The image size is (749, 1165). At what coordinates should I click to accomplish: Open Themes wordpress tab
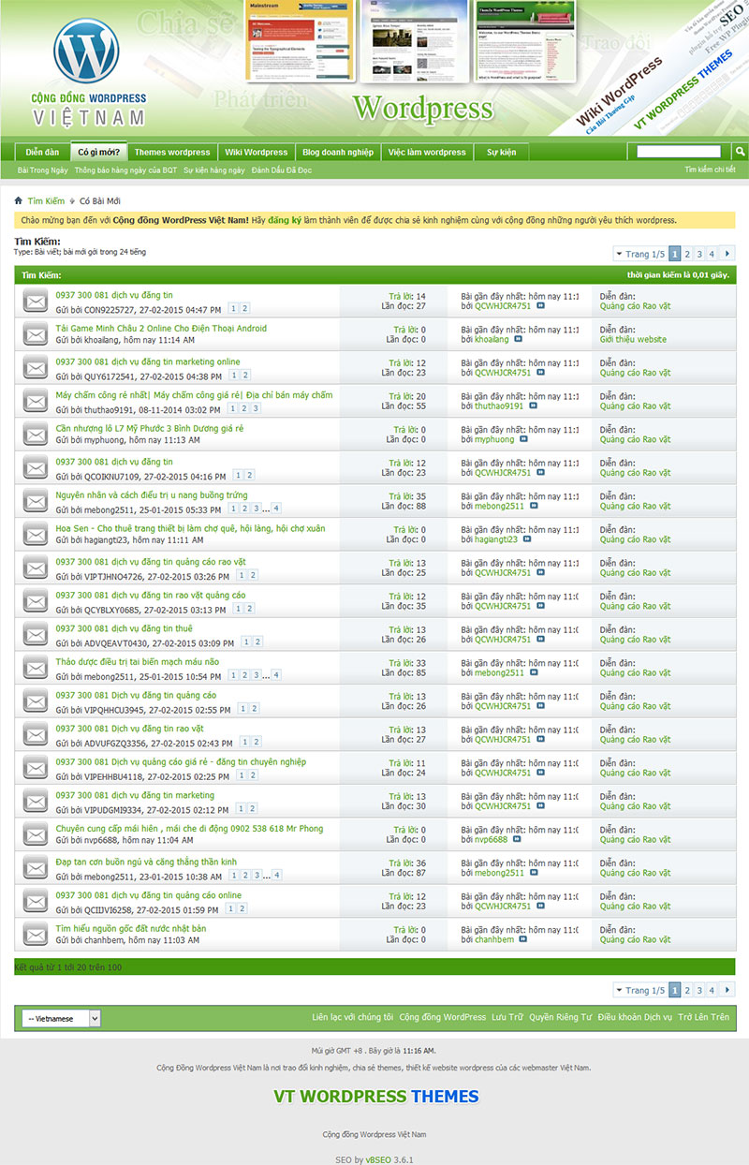pyautogui.click(x=172, y=152)
